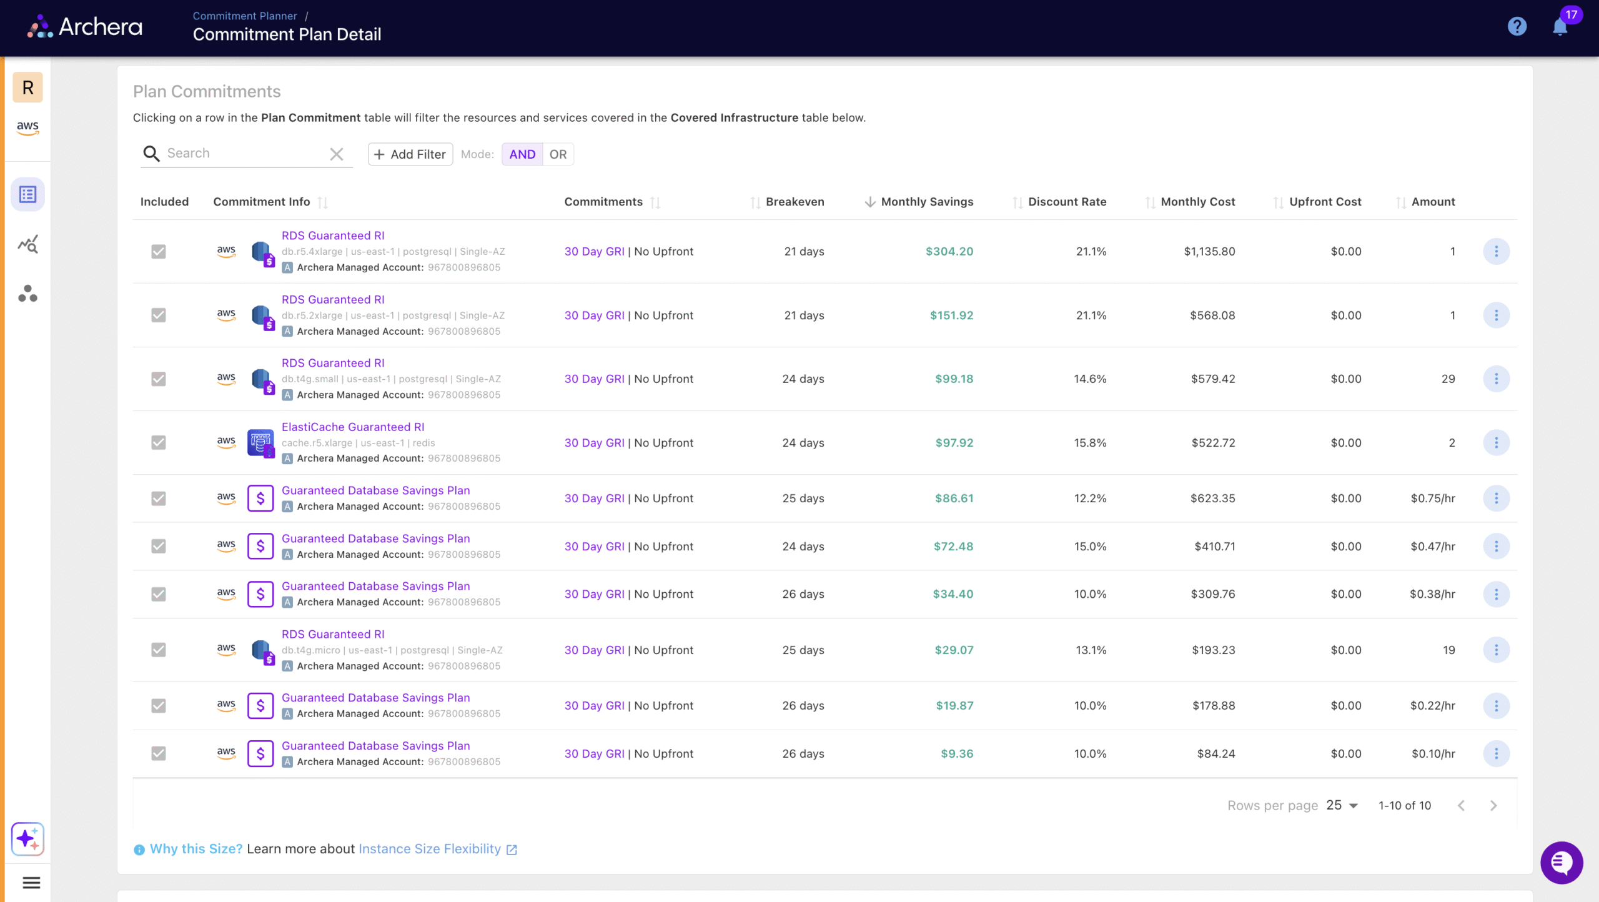Toggle Included checkbox for db.t4g.micro RDS row
The width and height of the screenshot is (1599, 902).
(x=159, y=650)
